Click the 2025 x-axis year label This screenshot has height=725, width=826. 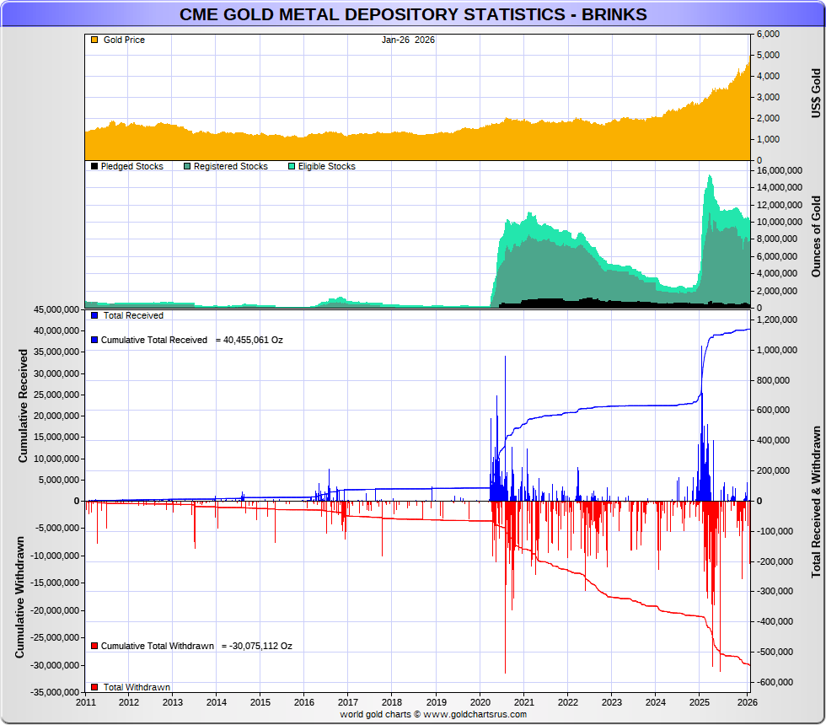coord(700,701)
